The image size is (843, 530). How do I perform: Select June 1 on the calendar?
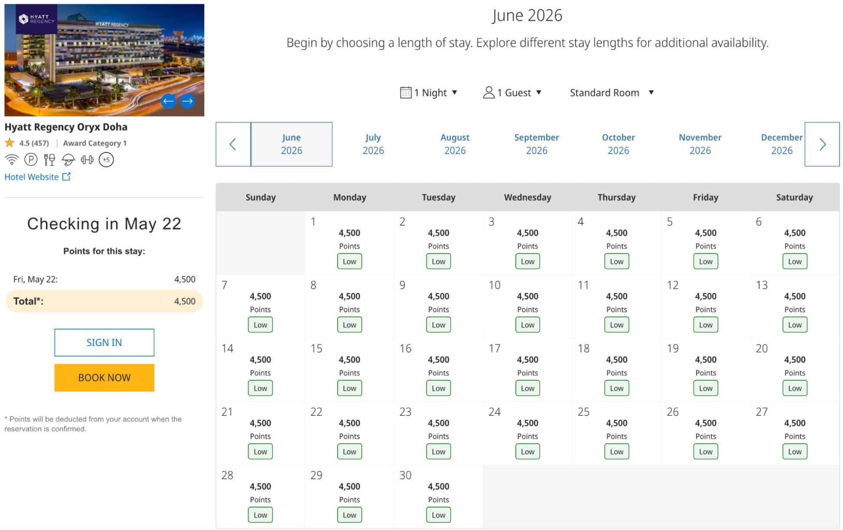350,243
